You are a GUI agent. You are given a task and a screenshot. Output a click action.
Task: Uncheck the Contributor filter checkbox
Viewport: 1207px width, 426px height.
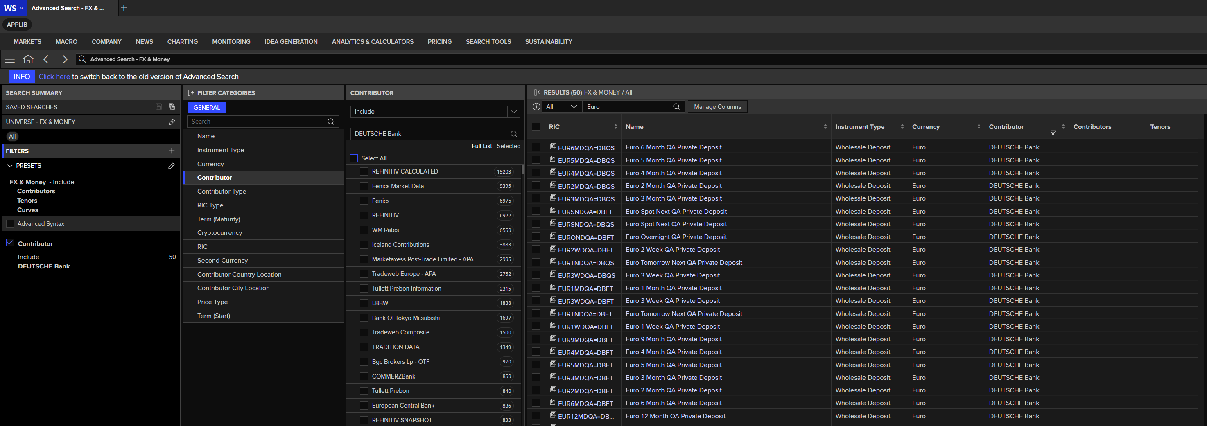(x=10, y=243)
